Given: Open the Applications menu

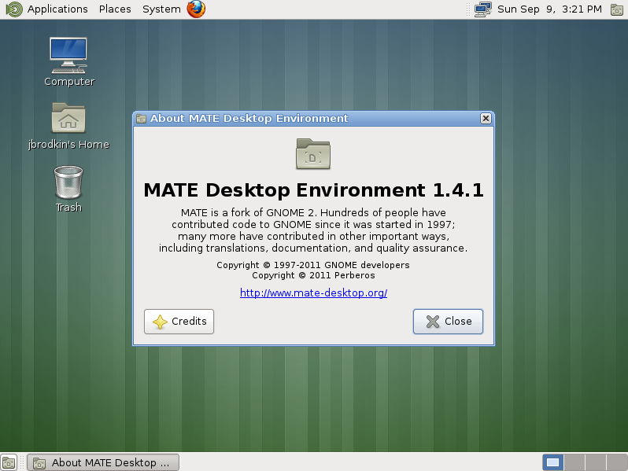Looking at the screenshot, I should (x=57, y=9).
